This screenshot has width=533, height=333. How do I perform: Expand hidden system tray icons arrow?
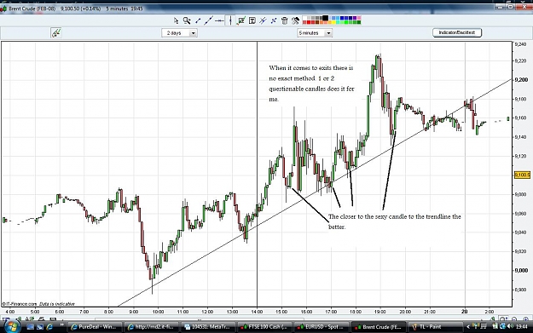467,327
